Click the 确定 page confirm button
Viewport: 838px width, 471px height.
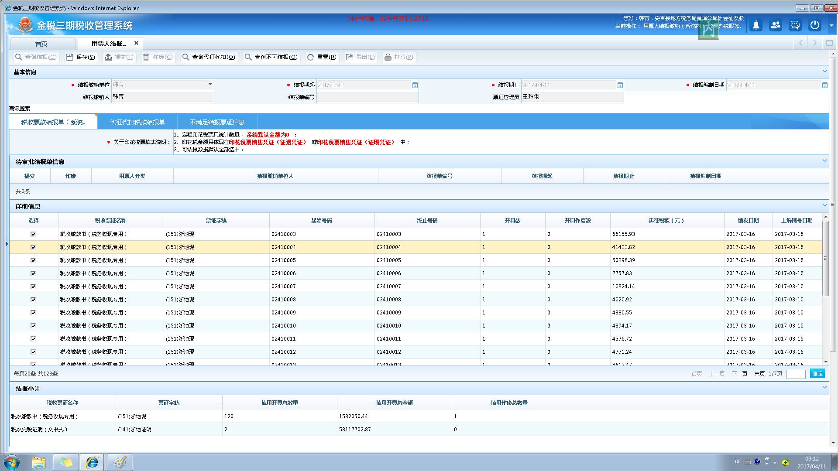[x=817, y=374]
